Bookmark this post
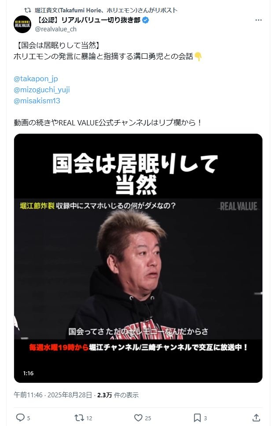Viewport: 280px width, 426px height. (x=197, y=417)
